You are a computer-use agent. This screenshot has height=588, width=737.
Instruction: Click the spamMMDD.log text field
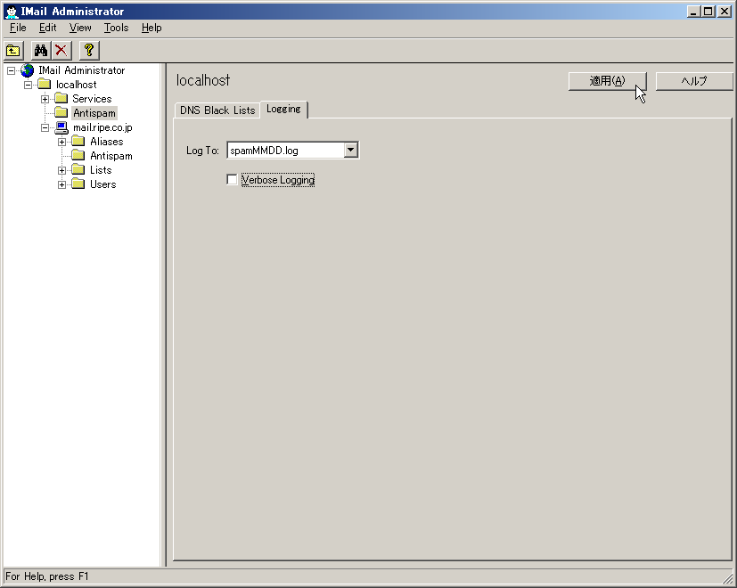(285, 151)
